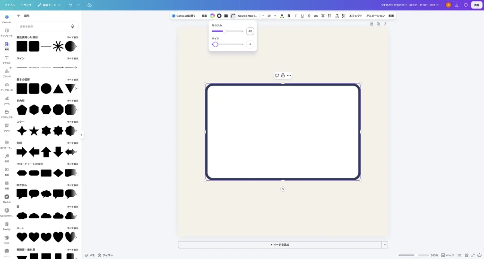Toggle bold text formatting

point(289,16)
